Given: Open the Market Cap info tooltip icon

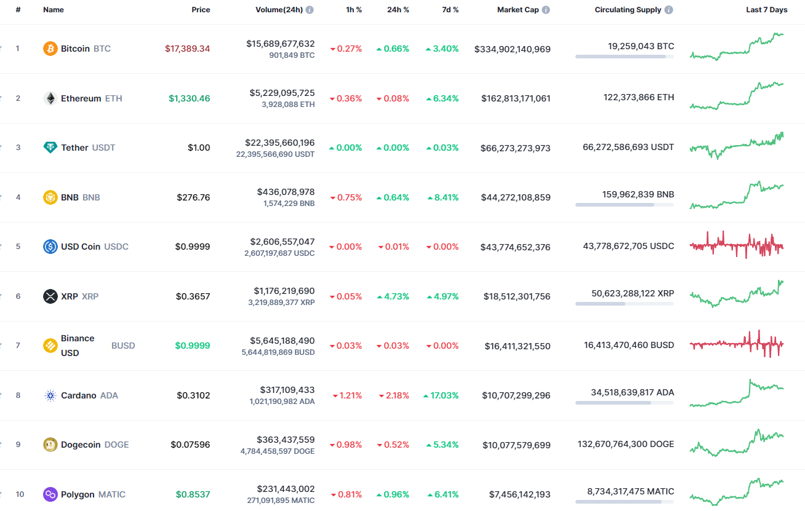Looking at the screenshot, I should (x=545, y=9).
